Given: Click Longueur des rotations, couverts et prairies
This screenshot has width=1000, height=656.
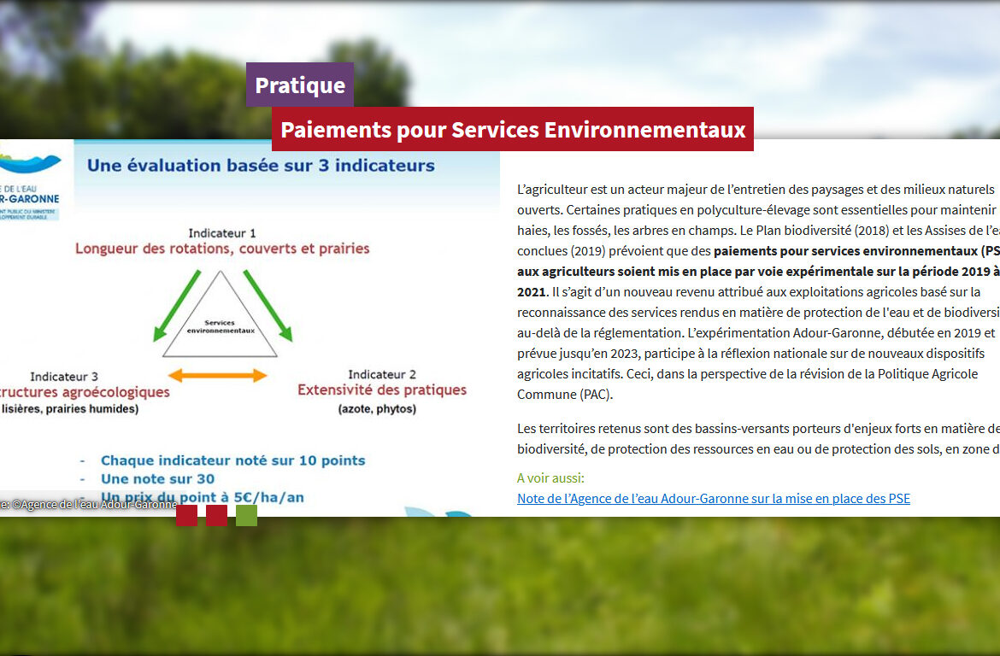Looking at the screenshot, I should tap(222, 249).
